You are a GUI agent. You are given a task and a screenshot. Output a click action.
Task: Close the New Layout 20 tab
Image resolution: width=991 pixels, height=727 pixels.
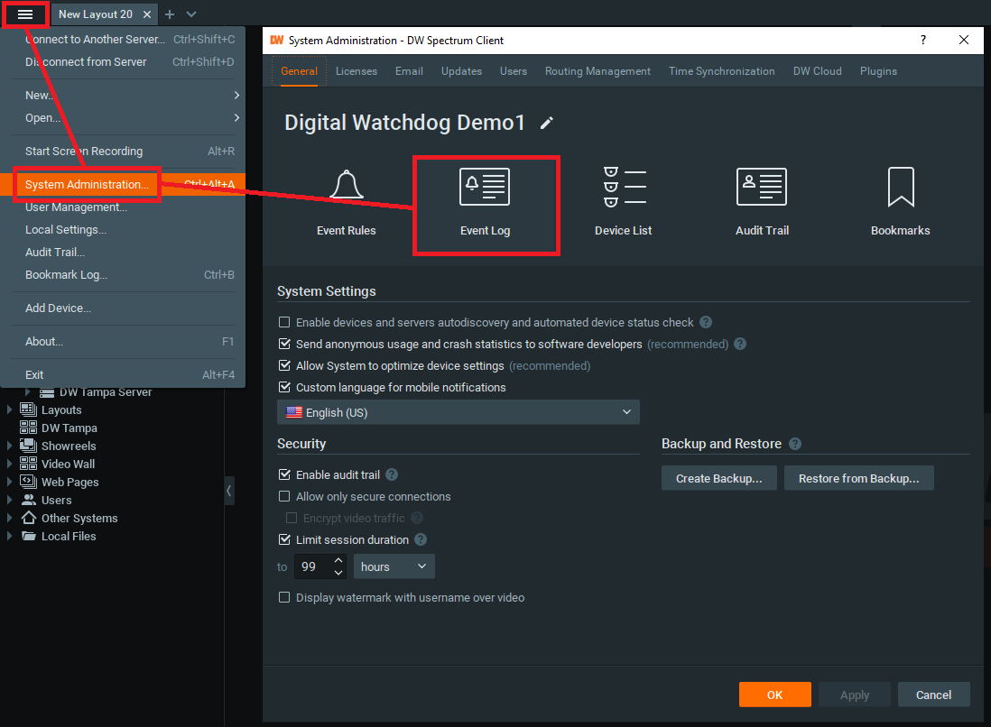[x=146, y=14]
